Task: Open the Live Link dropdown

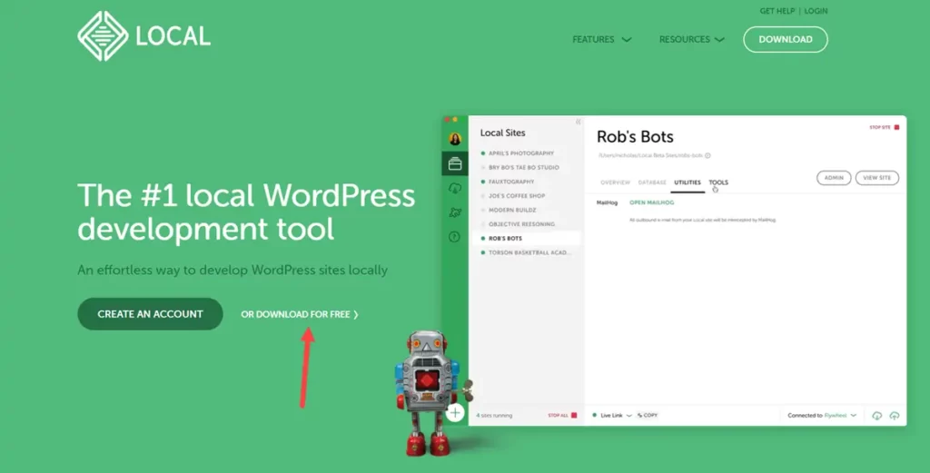Action: [617, 415]
